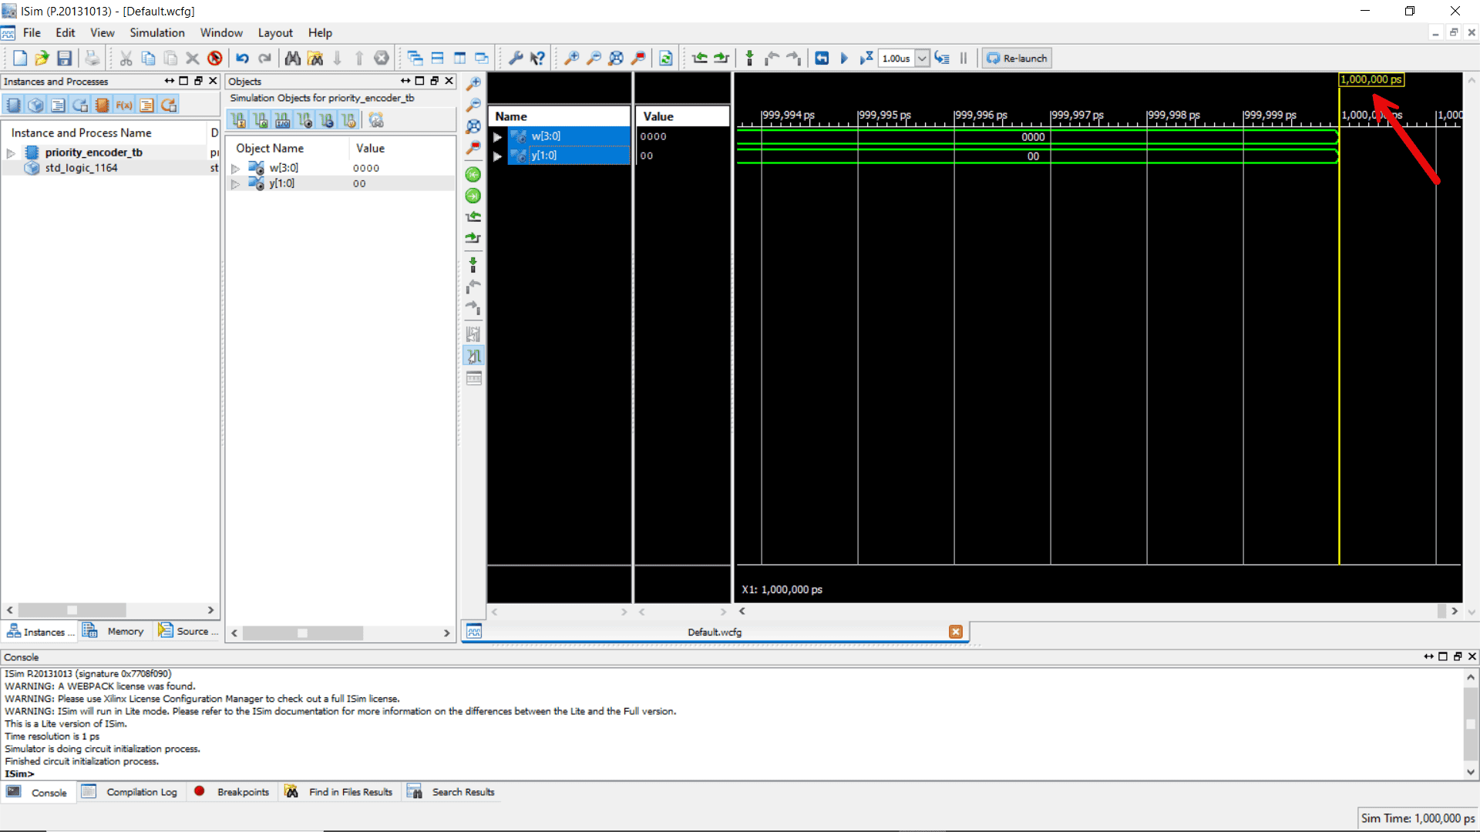Zoom the waveform to full view
This screenshot has height=832, width=1480.
click(473, 126)
